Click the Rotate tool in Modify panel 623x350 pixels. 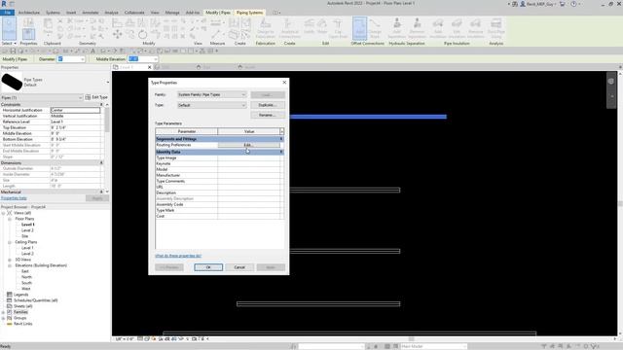click(143, 35)
